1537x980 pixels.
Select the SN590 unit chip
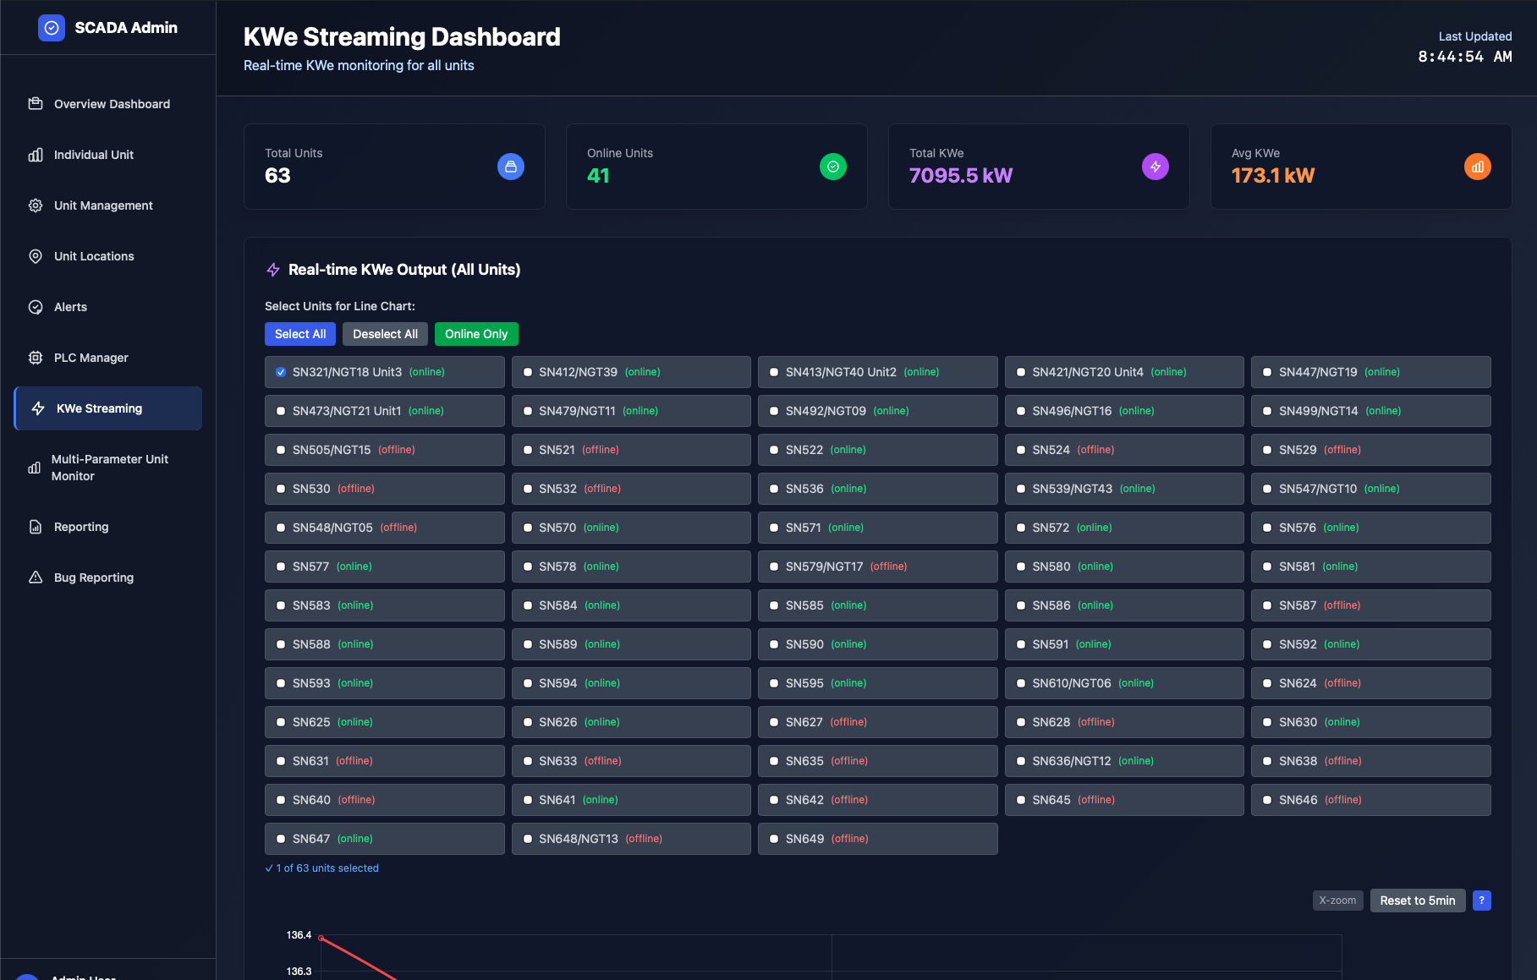click(877, 644)
